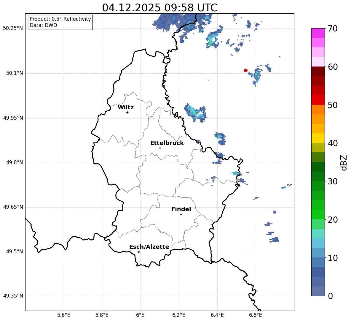Click the 6°E longitude label
Image resolution: width=351 pixels, height=321 pixels.
tap(140, 315)
